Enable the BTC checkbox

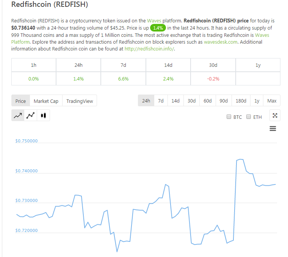click(x=229, y=117)
